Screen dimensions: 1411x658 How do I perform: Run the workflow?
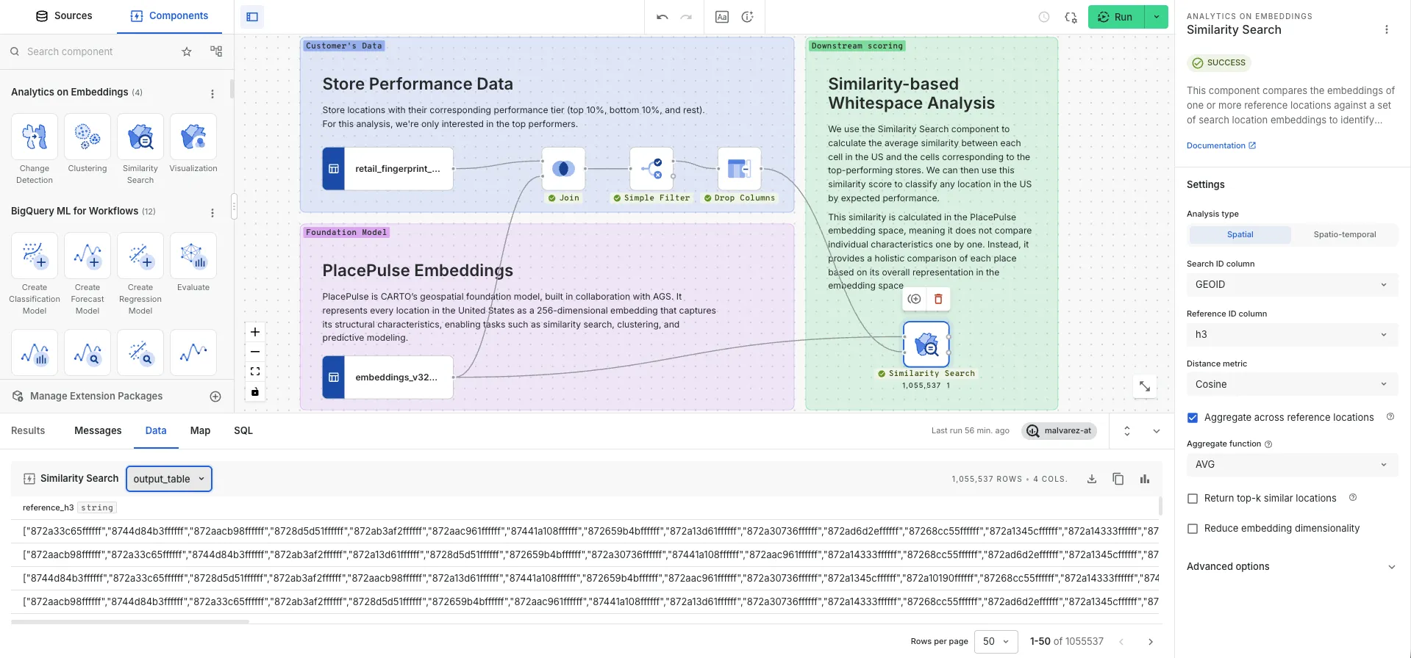pyautogui.click(x=1116, y=17)
